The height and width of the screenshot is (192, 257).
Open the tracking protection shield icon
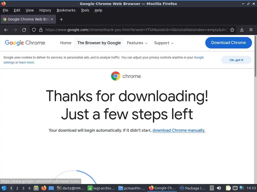(34, 30)
